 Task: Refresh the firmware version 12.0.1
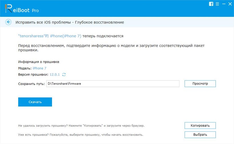(x=64, y=74)
